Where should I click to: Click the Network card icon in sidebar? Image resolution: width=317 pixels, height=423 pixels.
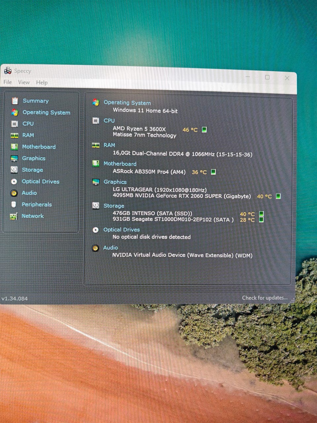[x=14, y=216]
